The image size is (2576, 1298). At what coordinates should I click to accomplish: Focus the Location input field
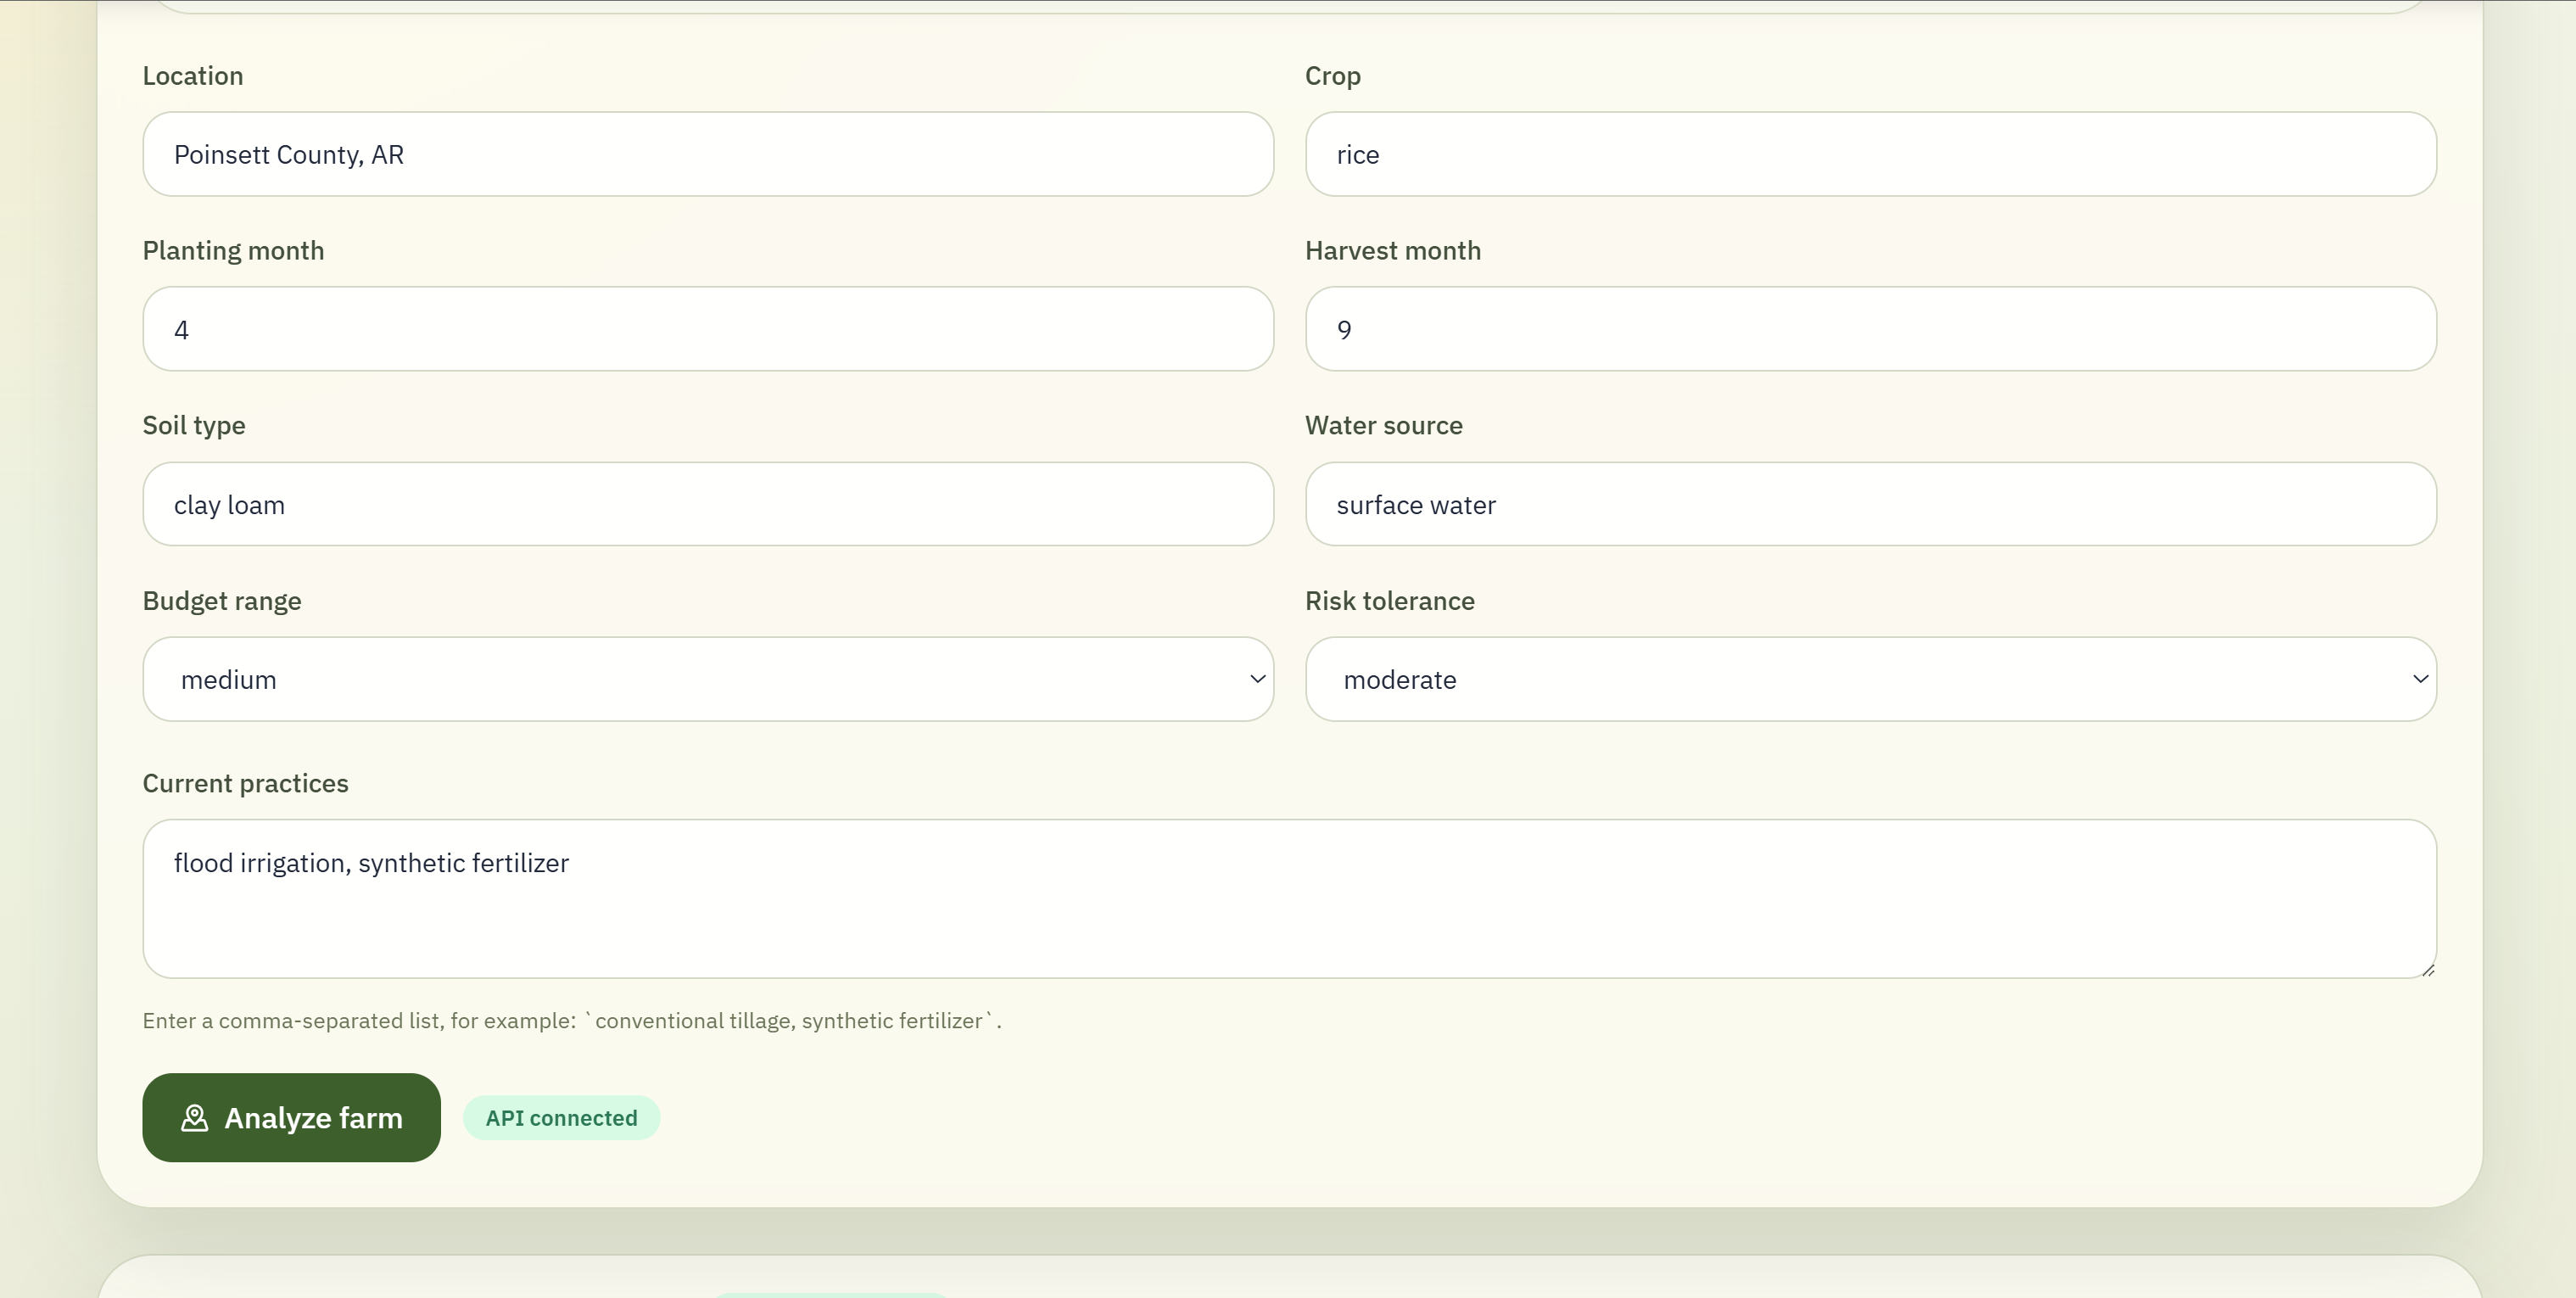[707, 154]
